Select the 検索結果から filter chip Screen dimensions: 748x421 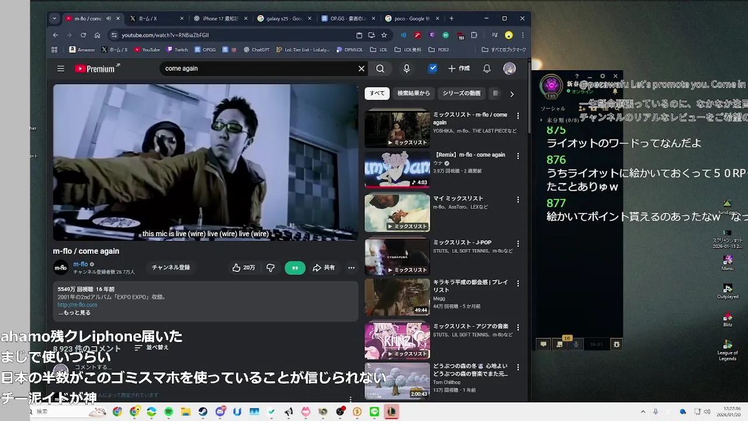click(414, 94)
